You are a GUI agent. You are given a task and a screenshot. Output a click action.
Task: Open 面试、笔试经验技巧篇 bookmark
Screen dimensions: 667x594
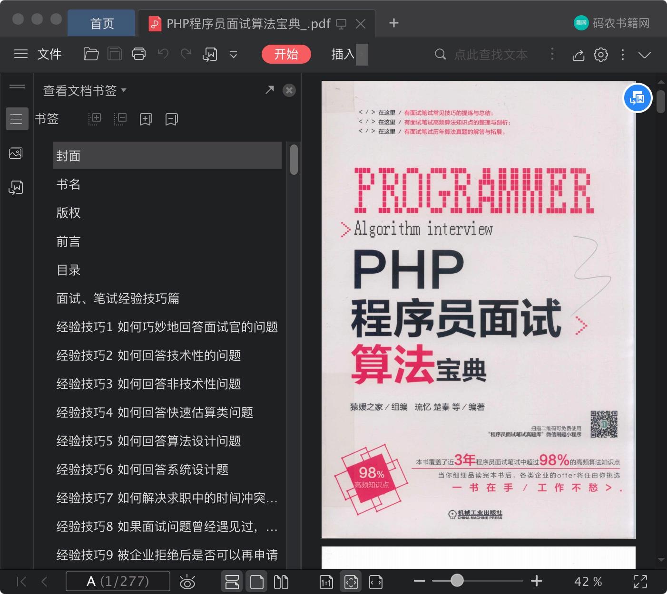point(118,298)
